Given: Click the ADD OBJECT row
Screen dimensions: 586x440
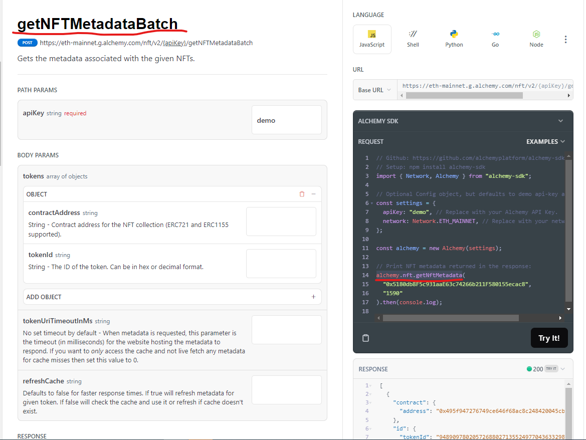Looking at the screenshot, I should pyautogui.click(x=172, y=297).
